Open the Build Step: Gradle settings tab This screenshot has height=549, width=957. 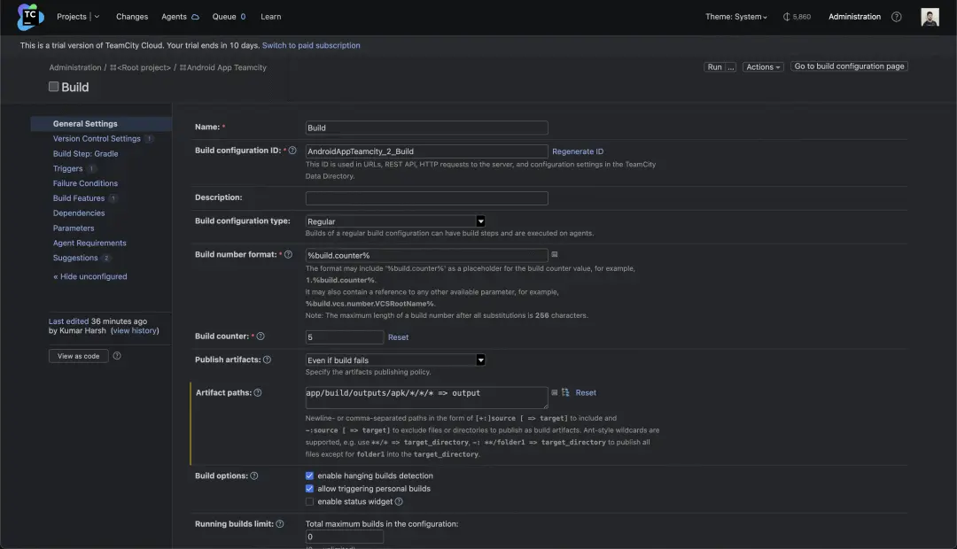pos(85,154)
